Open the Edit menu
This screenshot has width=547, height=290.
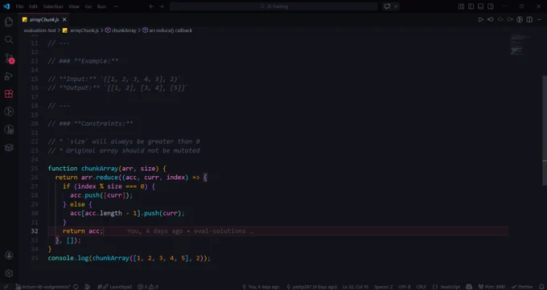click(33, 6)
